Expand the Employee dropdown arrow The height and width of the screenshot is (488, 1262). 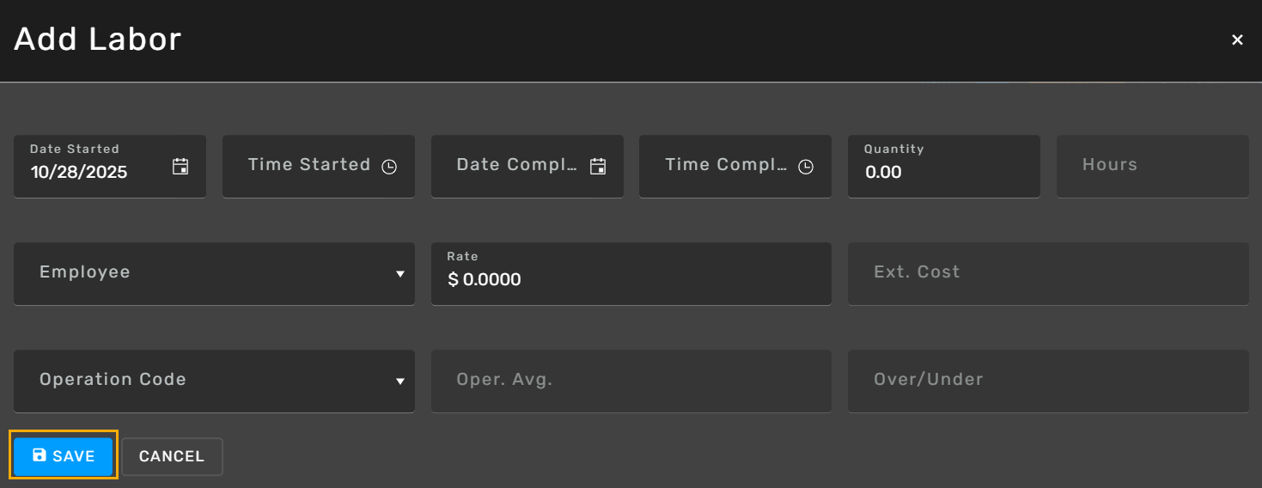coord(399,274)
